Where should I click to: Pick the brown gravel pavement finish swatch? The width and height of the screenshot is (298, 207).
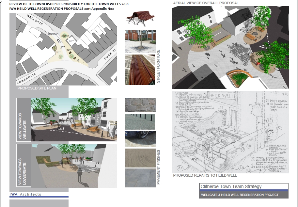(x=140, y=158)
